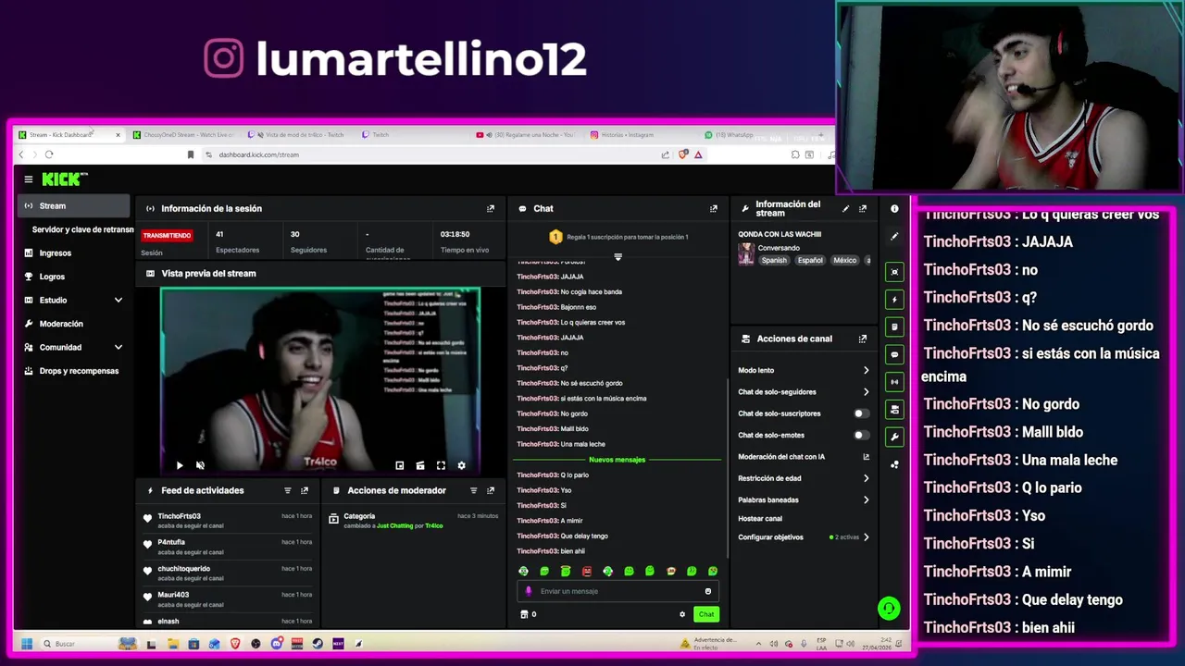Toggle Chat de solo-emotes switch
The height and width of the screenshot is (666, 1185).
pos(861,435)
